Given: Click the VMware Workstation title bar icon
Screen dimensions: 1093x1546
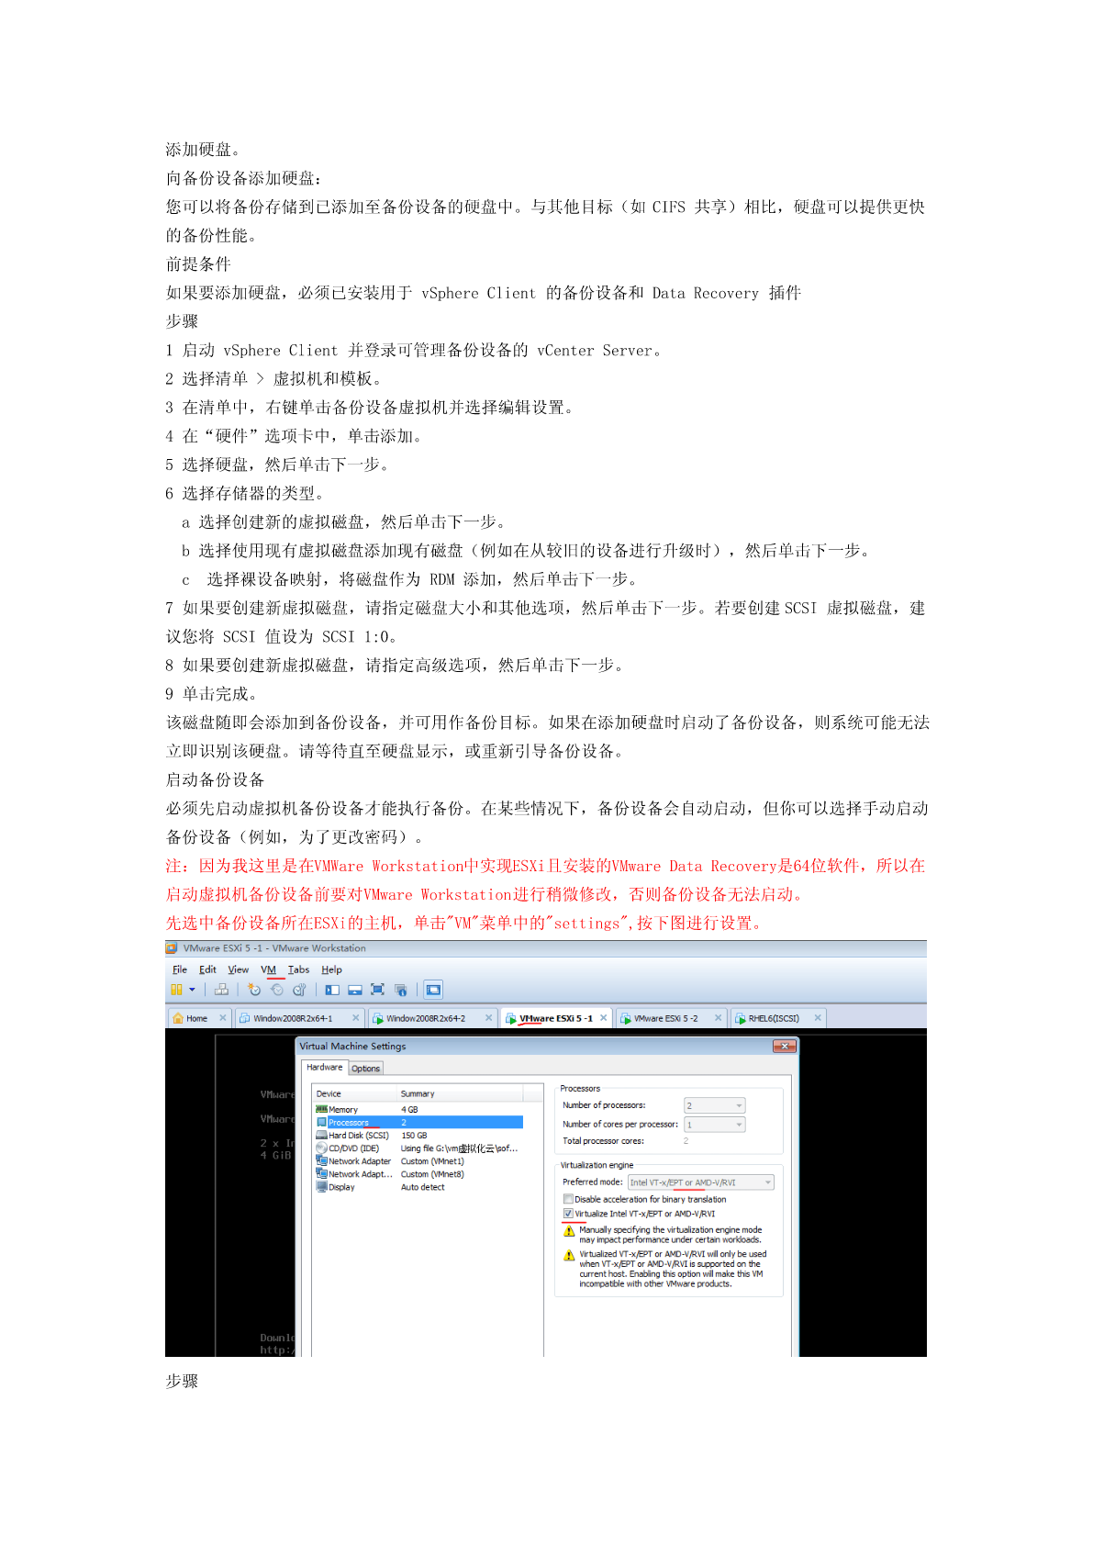Looking at the screenshot, I should (172, 948).
